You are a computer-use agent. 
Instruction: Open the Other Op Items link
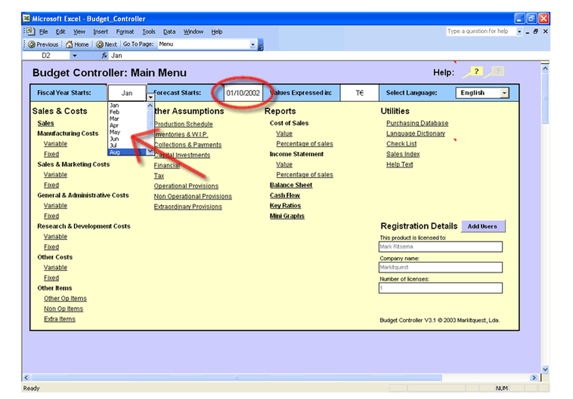click(65, 299)
